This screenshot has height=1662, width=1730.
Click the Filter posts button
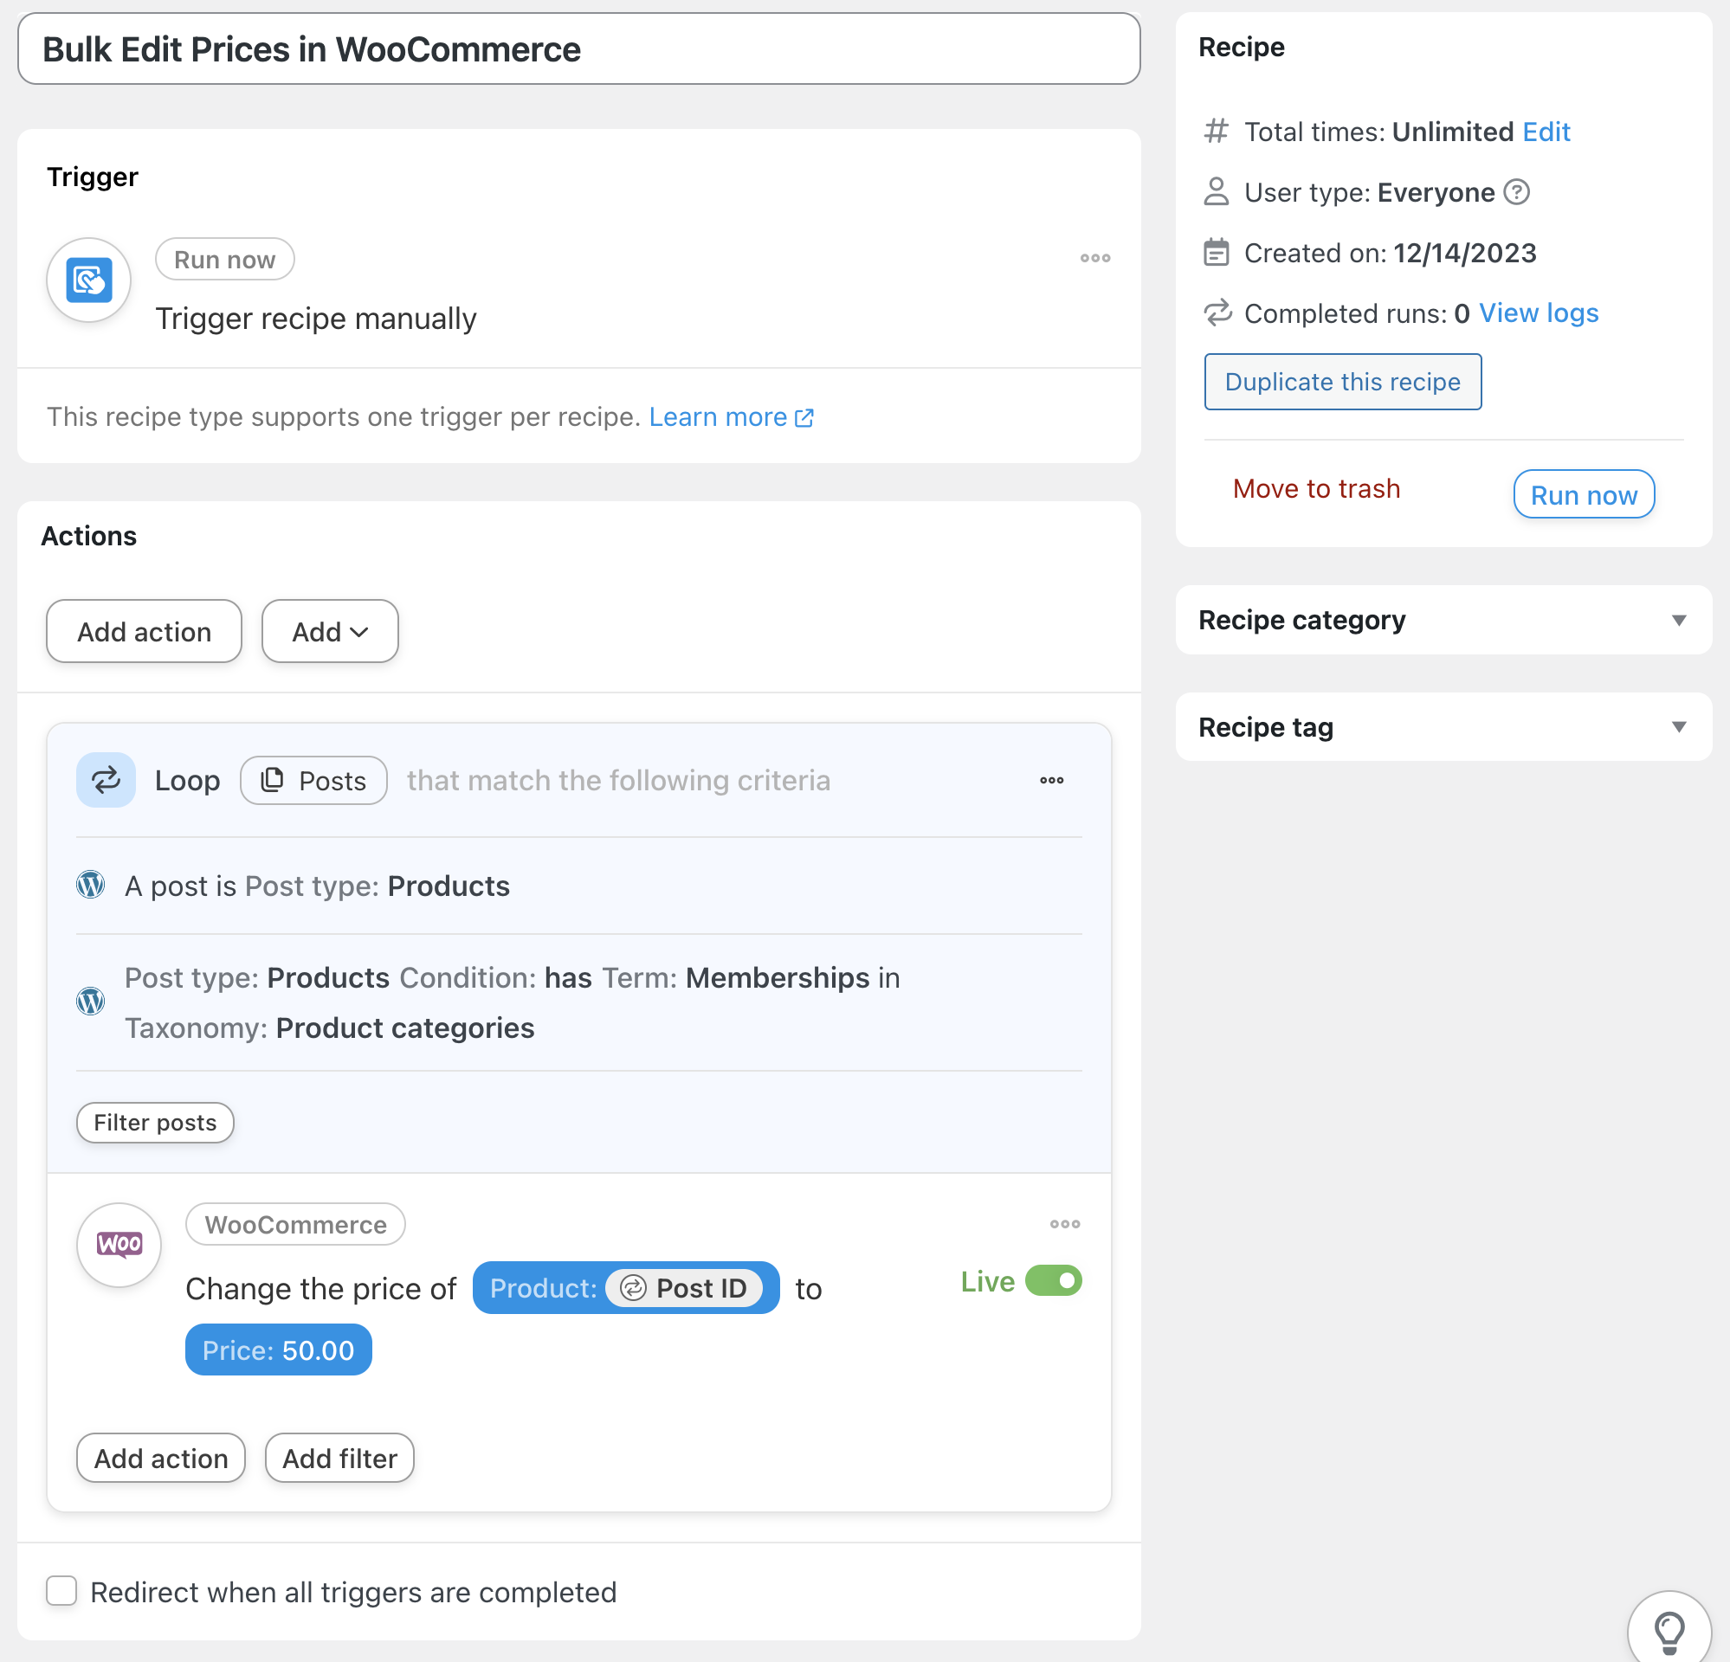(x=154, y=1123)
